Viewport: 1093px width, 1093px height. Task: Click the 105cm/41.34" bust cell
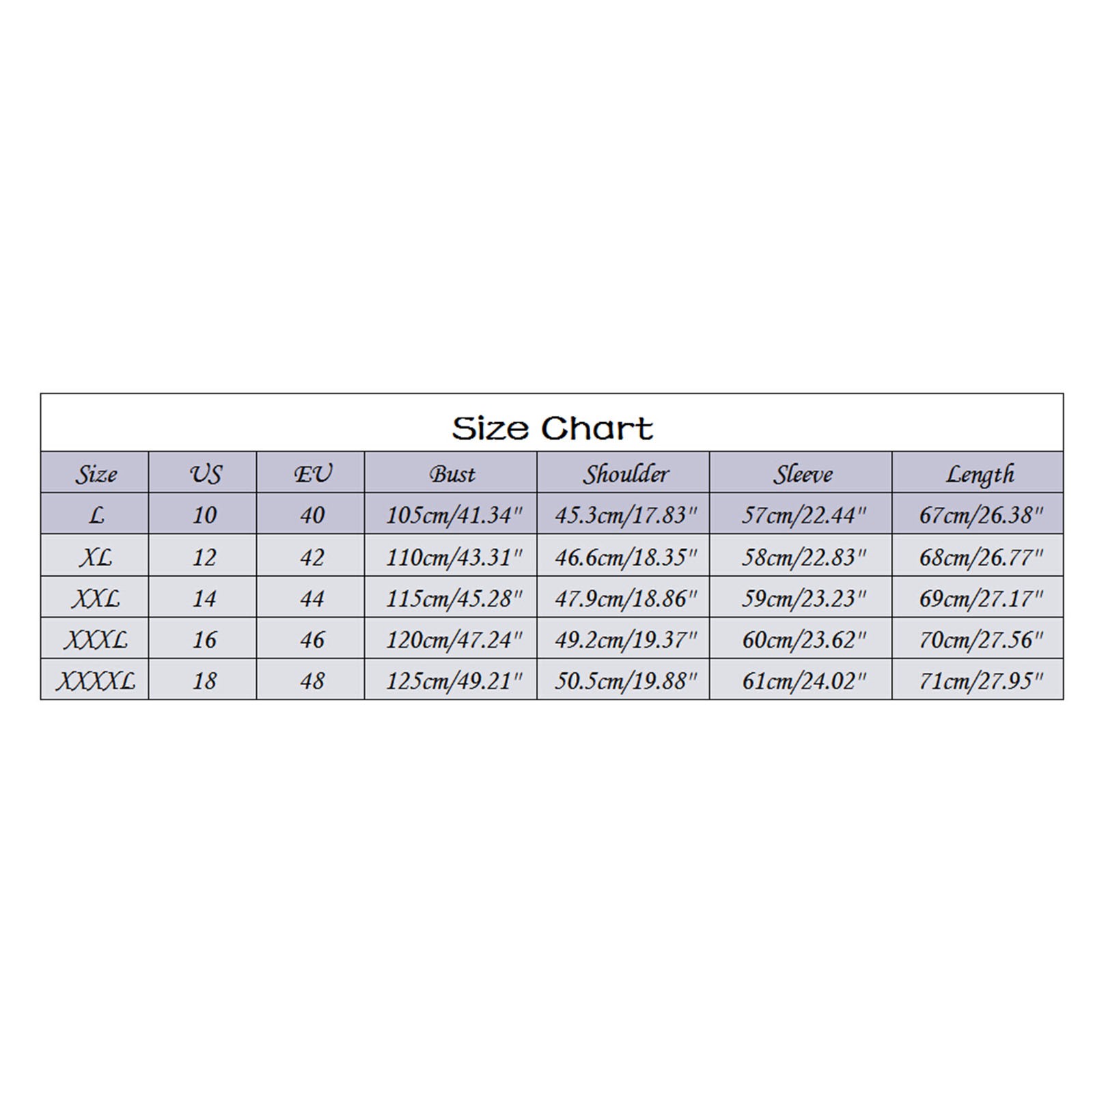(x=451, y=514)
